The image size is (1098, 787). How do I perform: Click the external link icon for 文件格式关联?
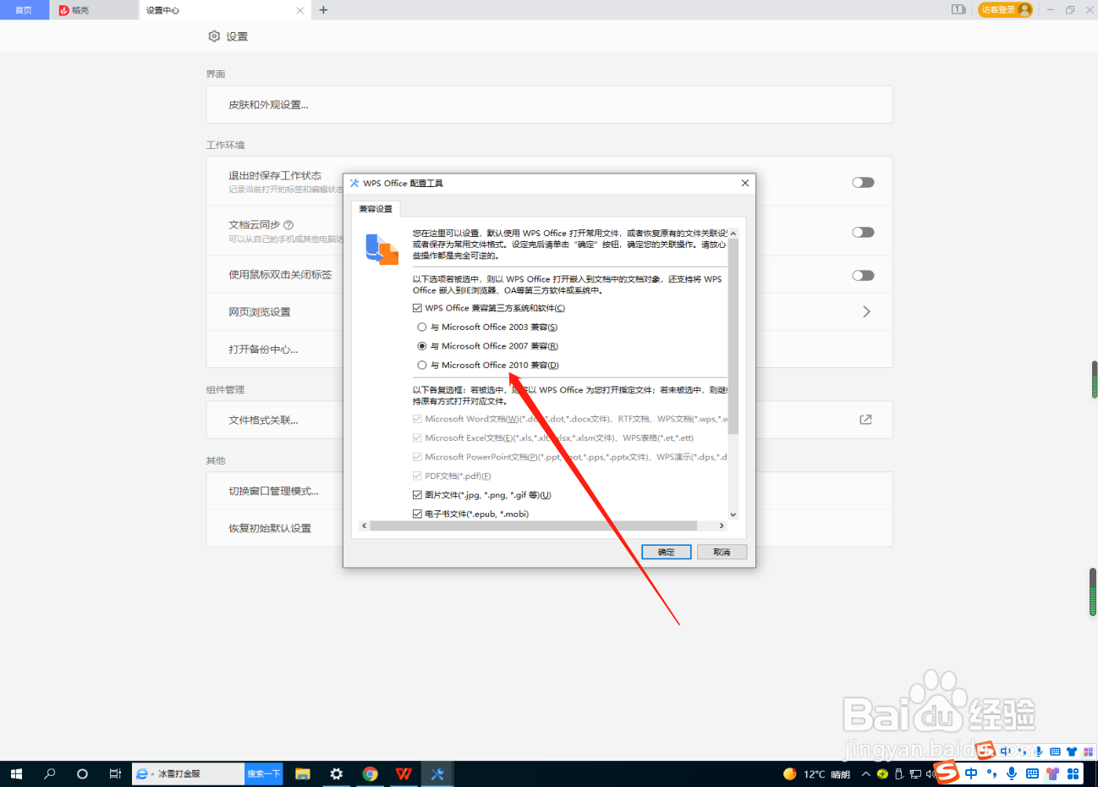click(865, 420)
